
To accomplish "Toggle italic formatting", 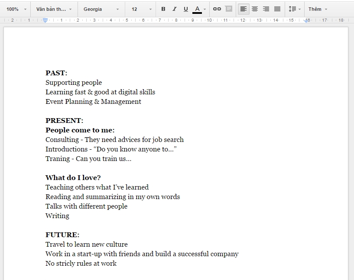I will [175, 9].
